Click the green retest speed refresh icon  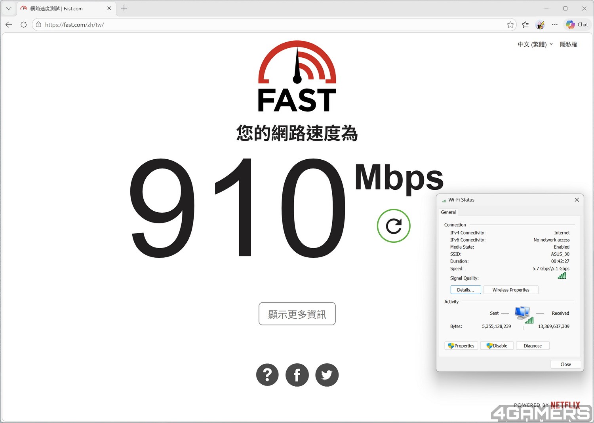pyautogui.click(x=393, y=226)
